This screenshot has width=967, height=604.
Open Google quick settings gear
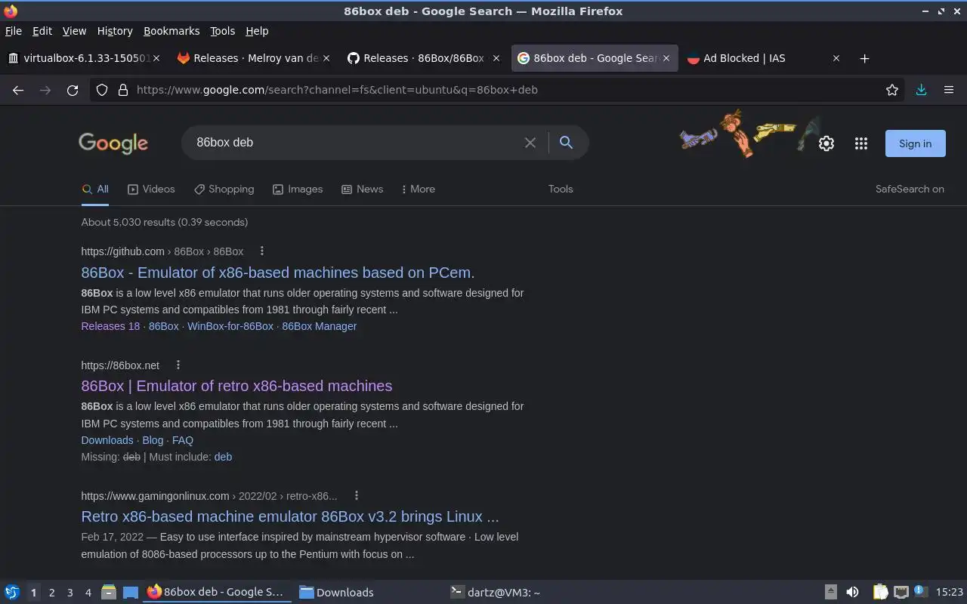point(826,143)
